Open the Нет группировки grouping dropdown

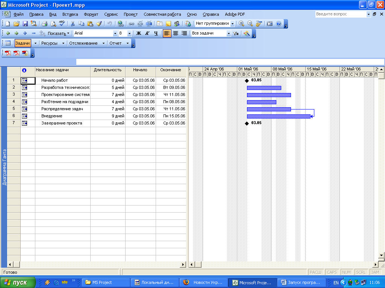(232, 24)
